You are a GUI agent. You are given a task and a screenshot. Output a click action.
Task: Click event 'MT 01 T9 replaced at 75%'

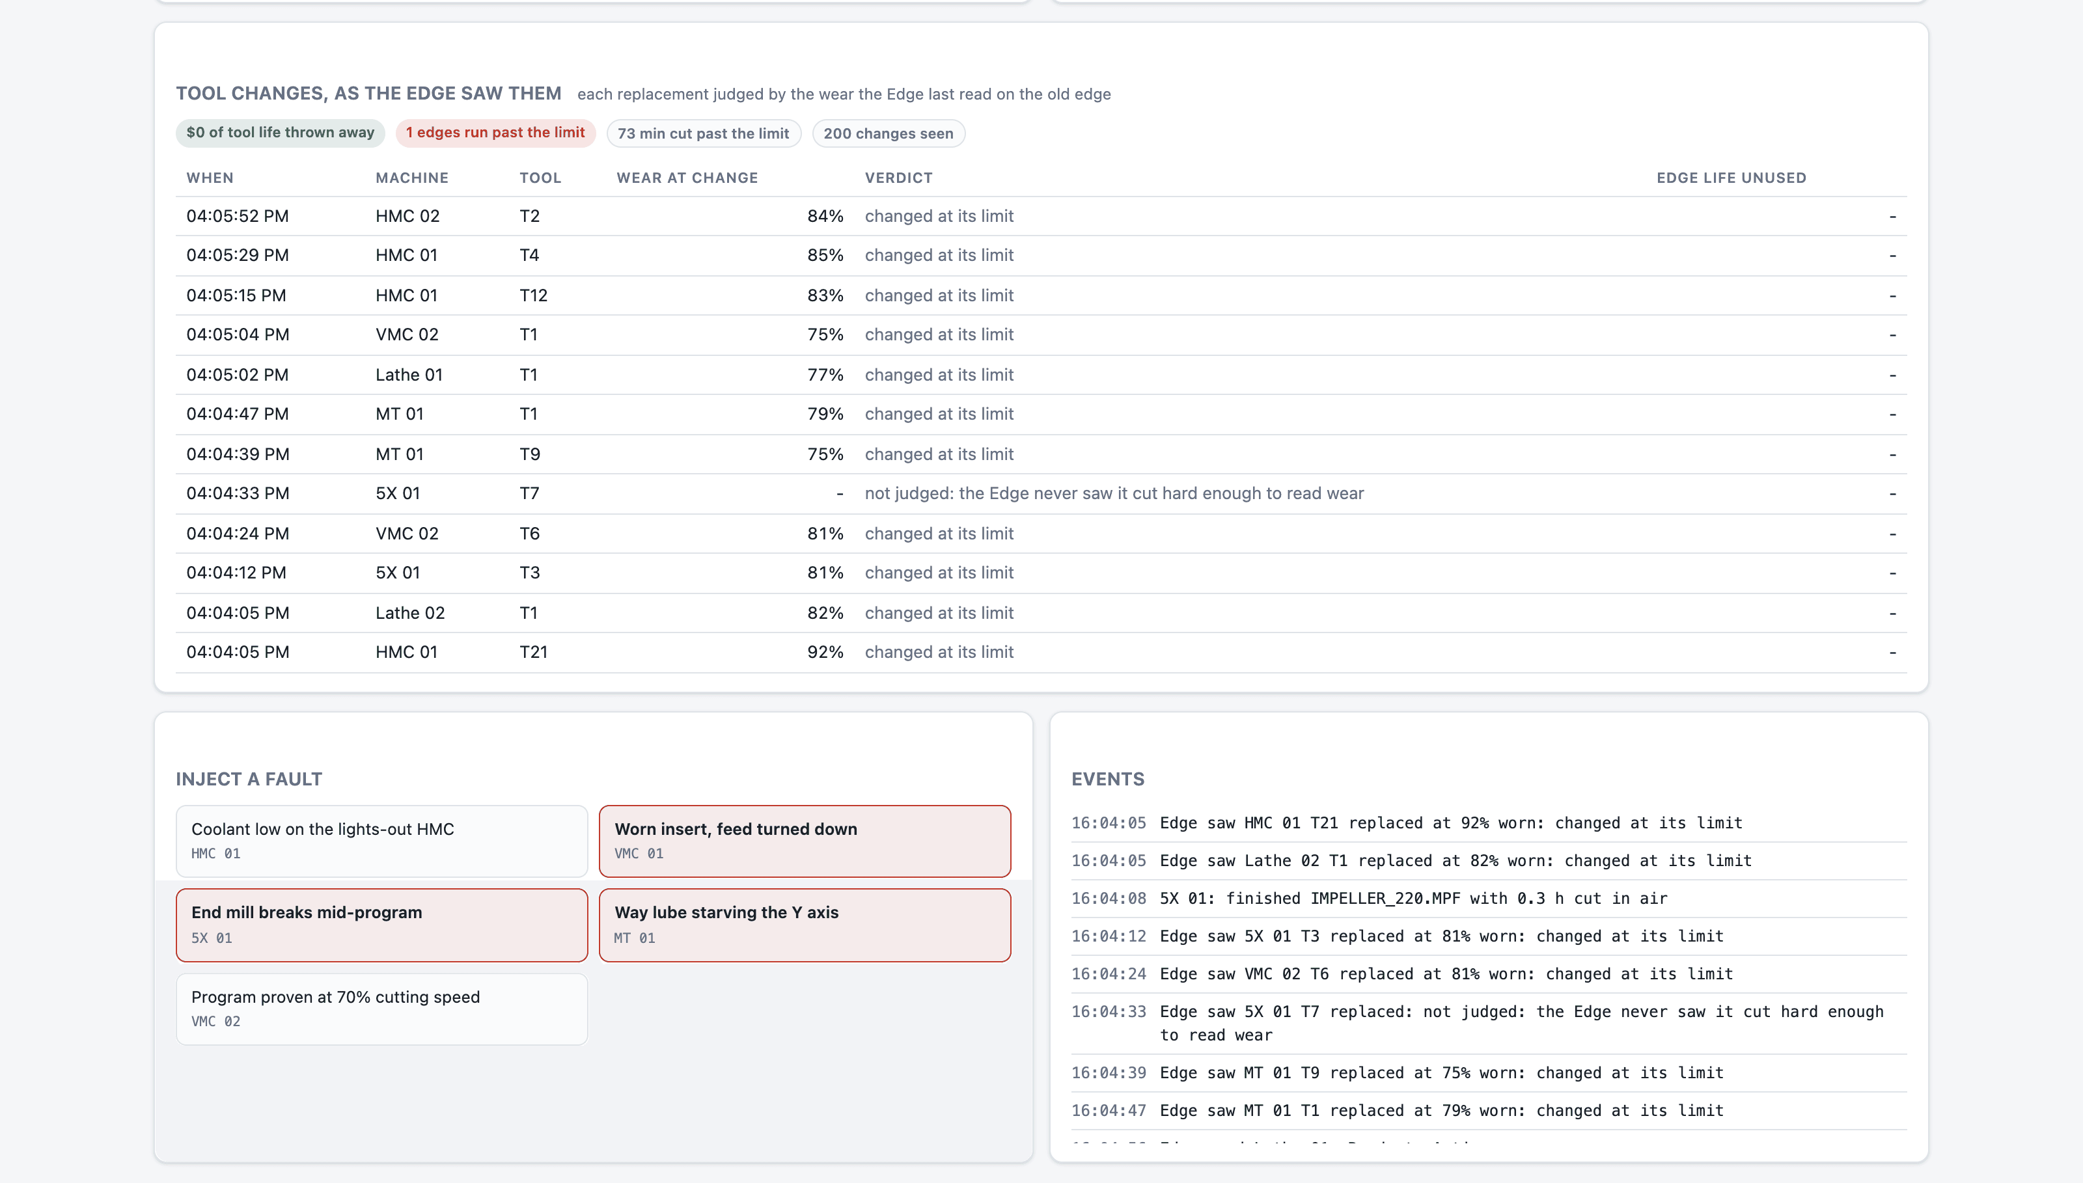[1488, 1073]
